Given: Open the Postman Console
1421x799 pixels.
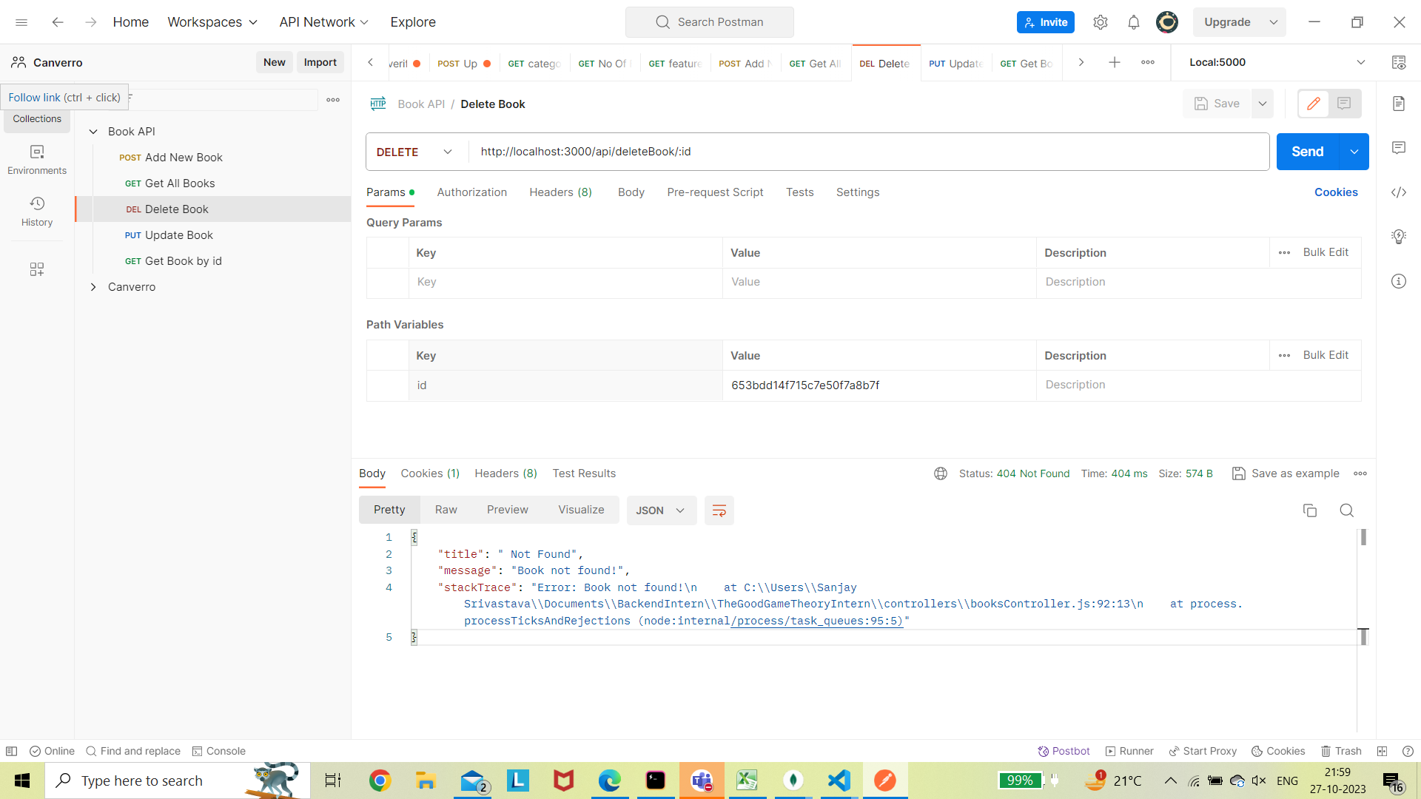Looking at the screenshot, I should point(219,751).
